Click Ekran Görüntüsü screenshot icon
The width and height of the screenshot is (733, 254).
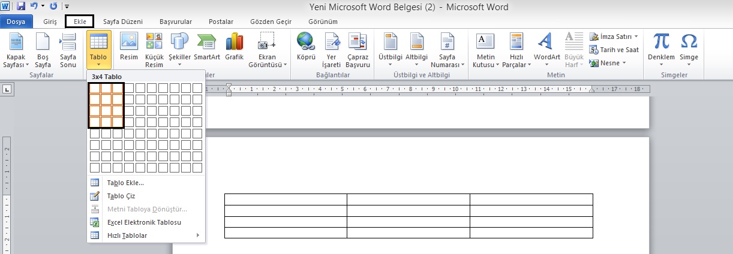267,42
